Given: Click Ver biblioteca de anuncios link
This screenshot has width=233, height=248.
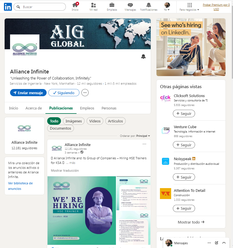Looking at the screenshot, I should pyautogui.click(x=20, y=186).
